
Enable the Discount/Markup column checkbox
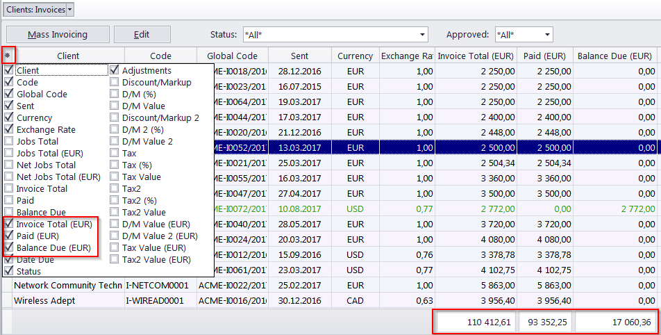(115, 82)
